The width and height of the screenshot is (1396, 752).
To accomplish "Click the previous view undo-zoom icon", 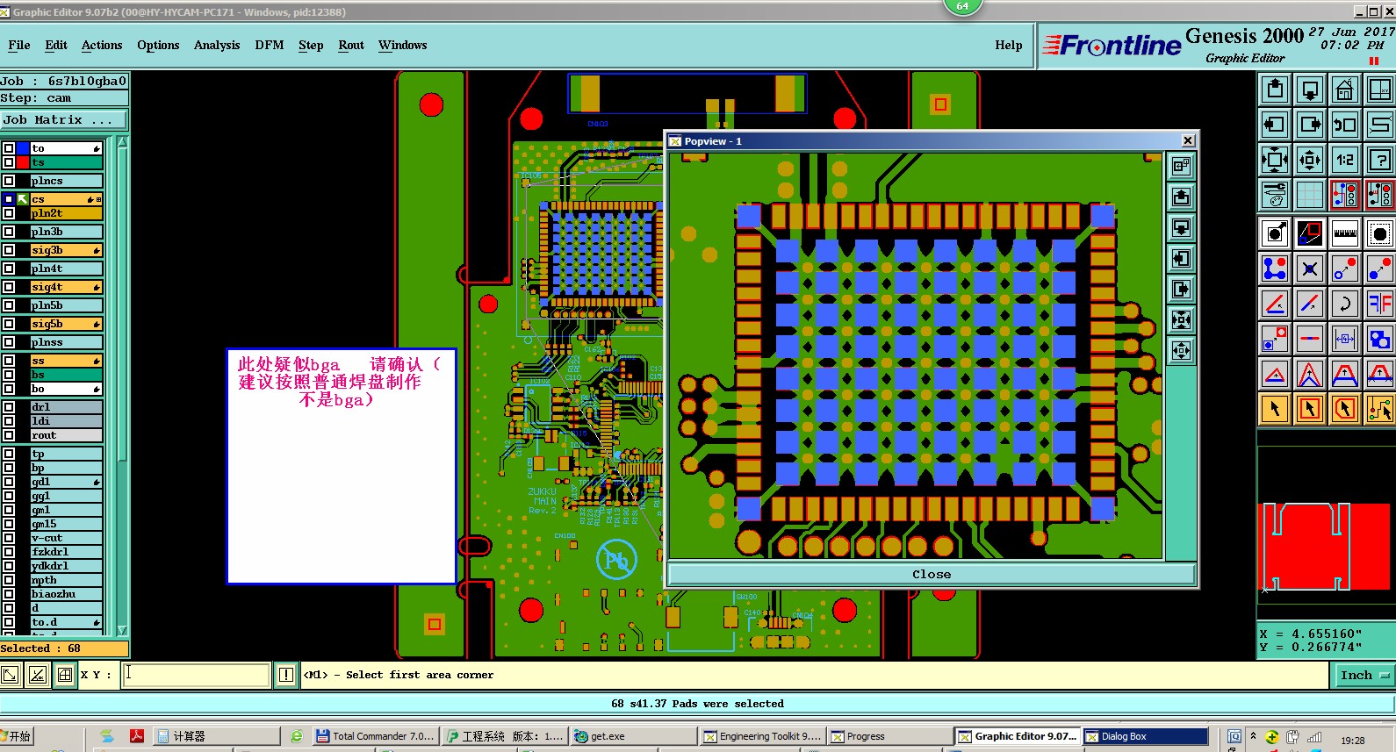I will point(1345,125).
